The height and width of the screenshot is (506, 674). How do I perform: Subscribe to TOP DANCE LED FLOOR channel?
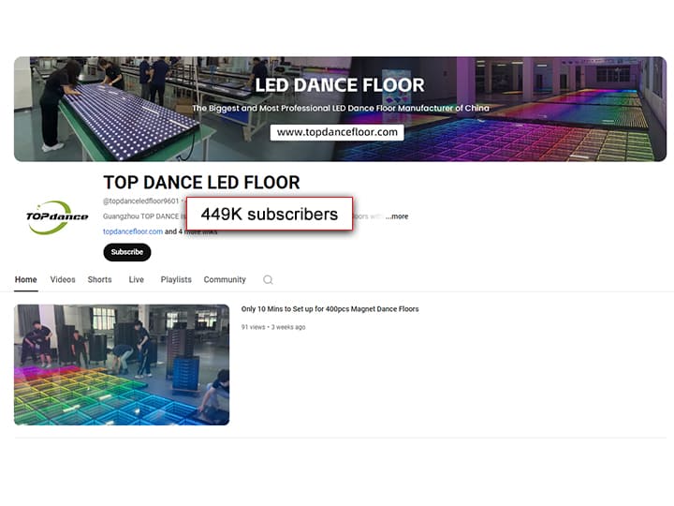[126, 252]
